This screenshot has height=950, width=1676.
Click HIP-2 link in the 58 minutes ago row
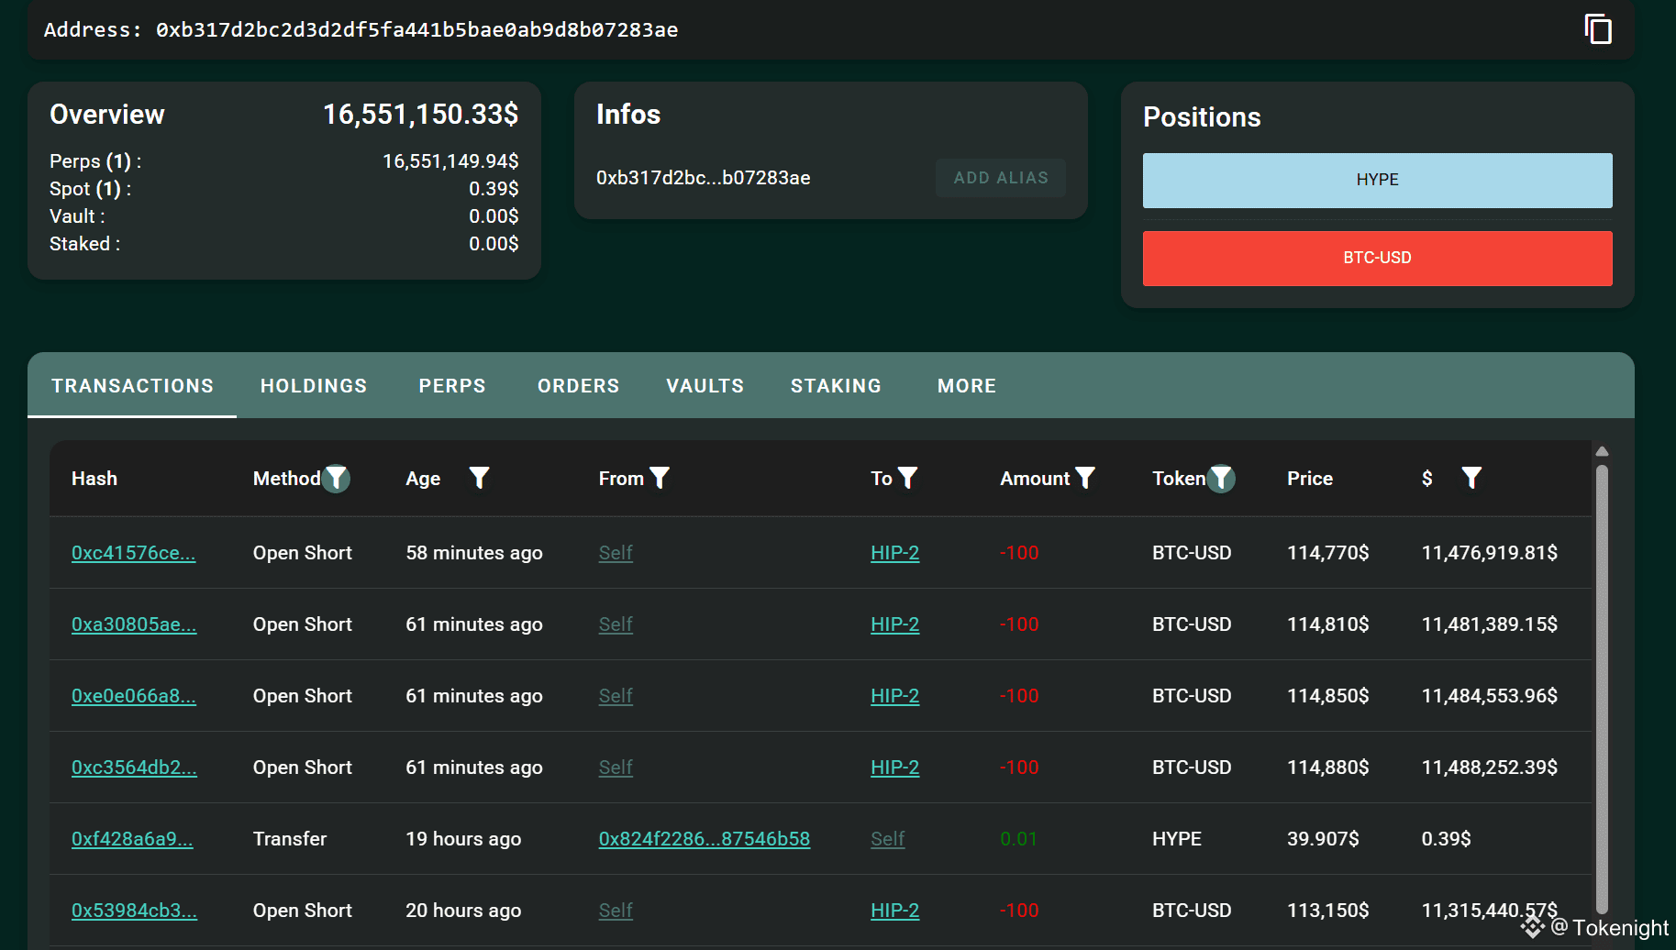pyautogui.click(x=895, y=553)
